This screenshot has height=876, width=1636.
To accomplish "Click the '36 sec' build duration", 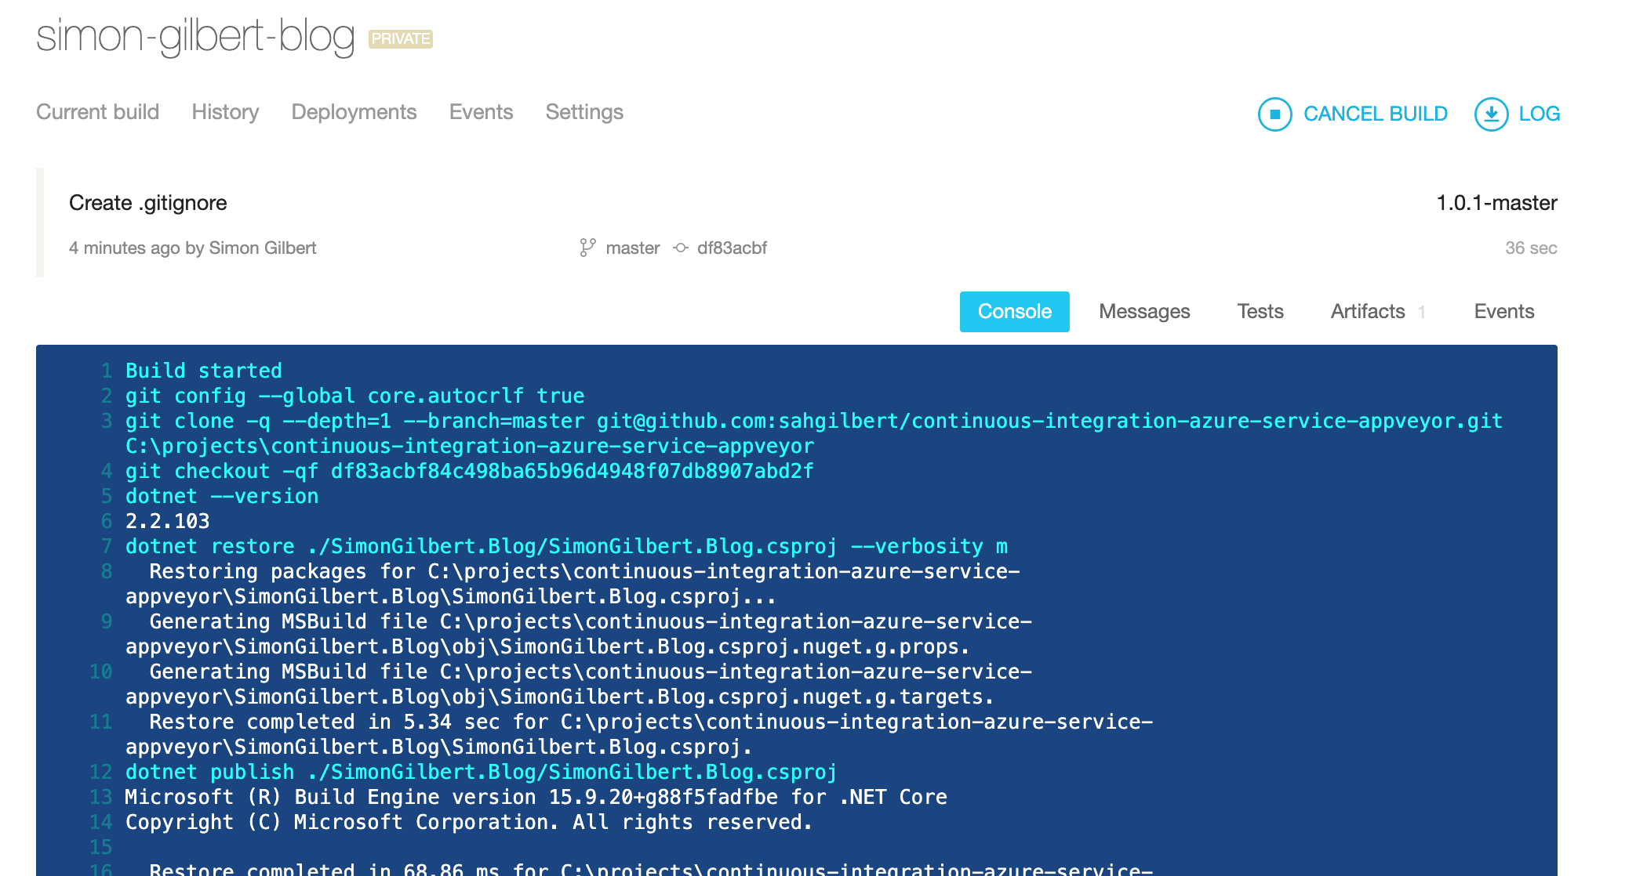I will click(x=1530, y=248).
